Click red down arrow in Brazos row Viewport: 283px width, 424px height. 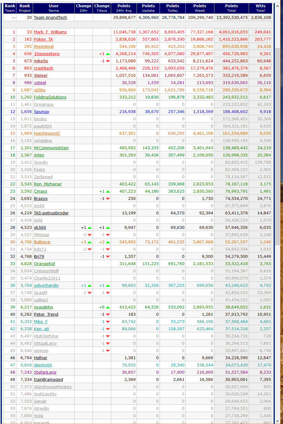pos(108,199)
